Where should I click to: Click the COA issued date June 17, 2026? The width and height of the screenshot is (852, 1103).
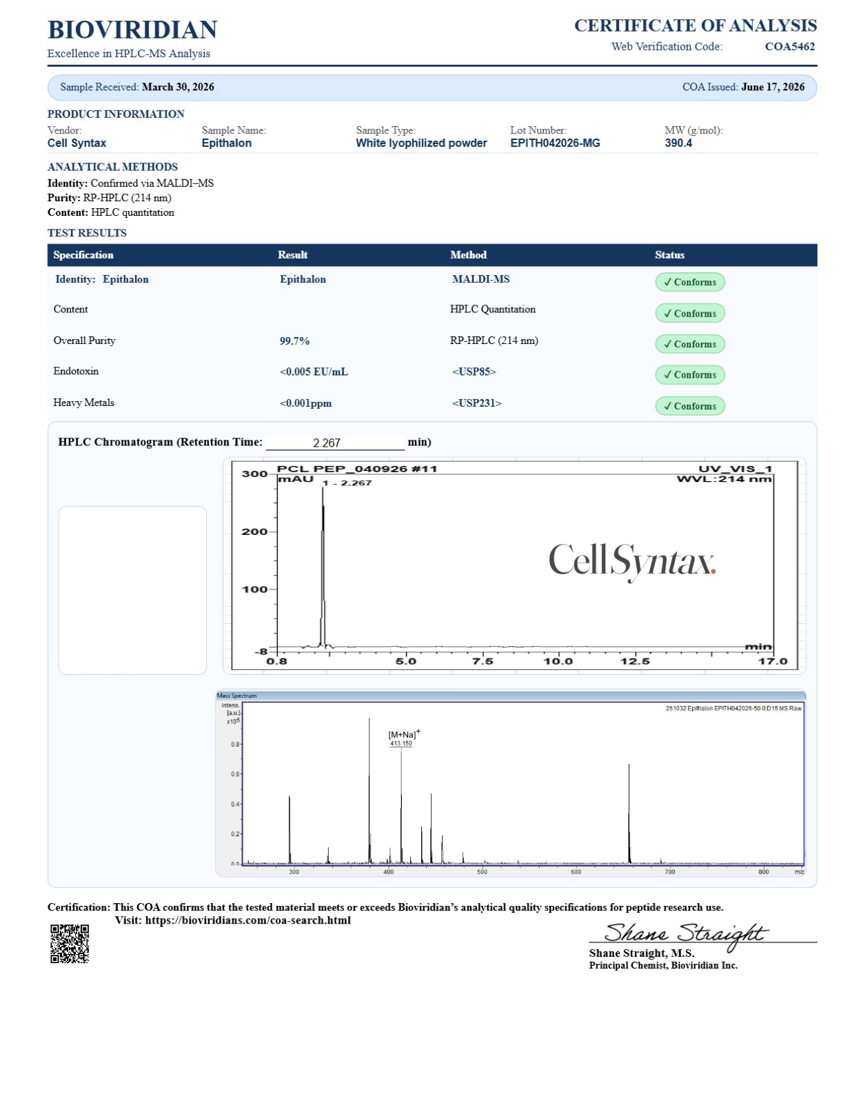click(773, 87)
